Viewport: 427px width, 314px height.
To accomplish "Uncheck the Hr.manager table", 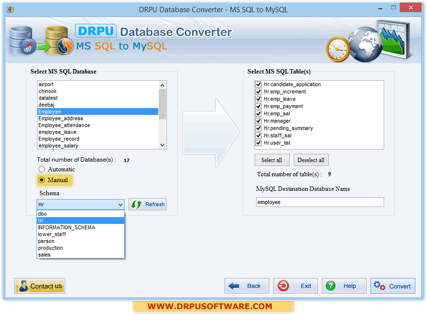I will (259, 121).
